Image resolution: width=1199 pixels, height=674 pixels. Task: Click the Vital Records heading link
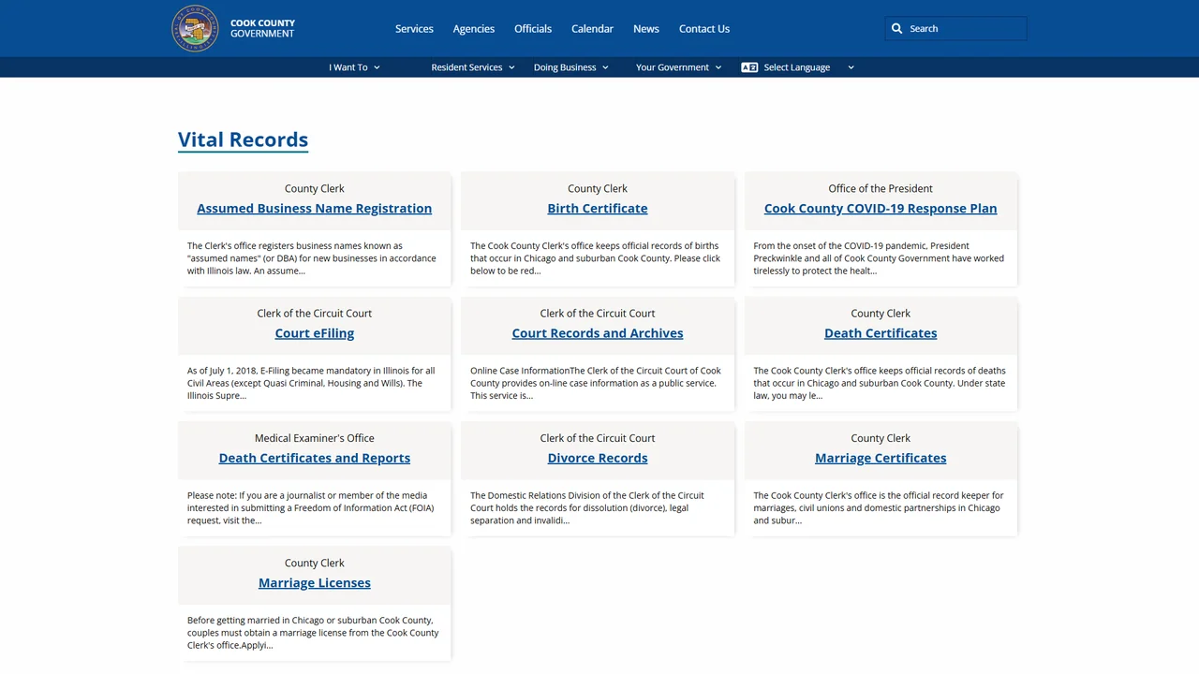click(244, 139)
